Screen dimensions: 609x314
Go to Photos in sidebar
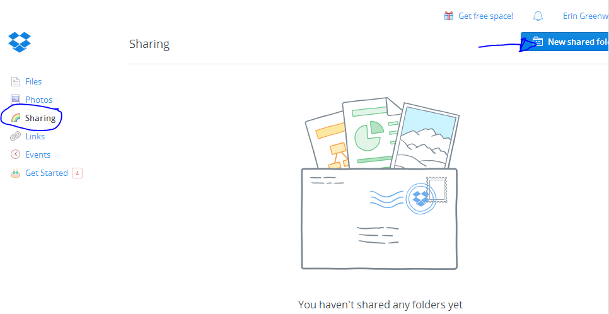pos(38,100)
